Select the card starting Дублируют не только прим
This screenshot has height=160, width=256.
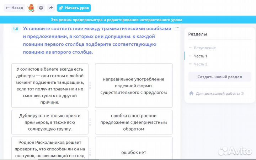click(50, 122)
